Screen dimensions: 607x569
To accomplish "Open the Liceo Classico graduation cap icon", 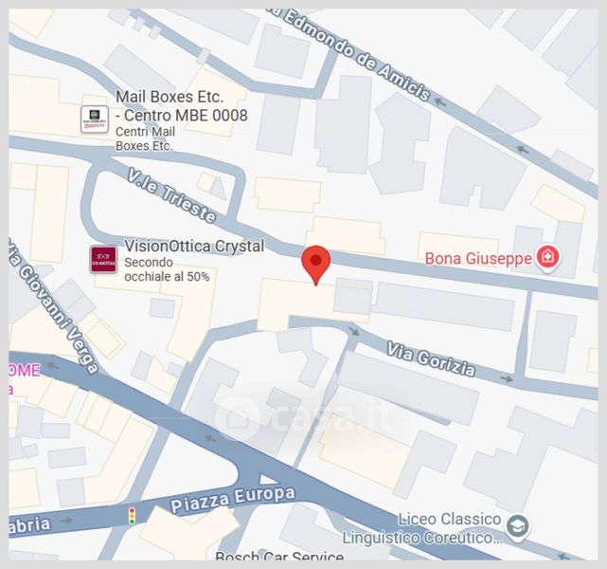I will tap(518, 527).
